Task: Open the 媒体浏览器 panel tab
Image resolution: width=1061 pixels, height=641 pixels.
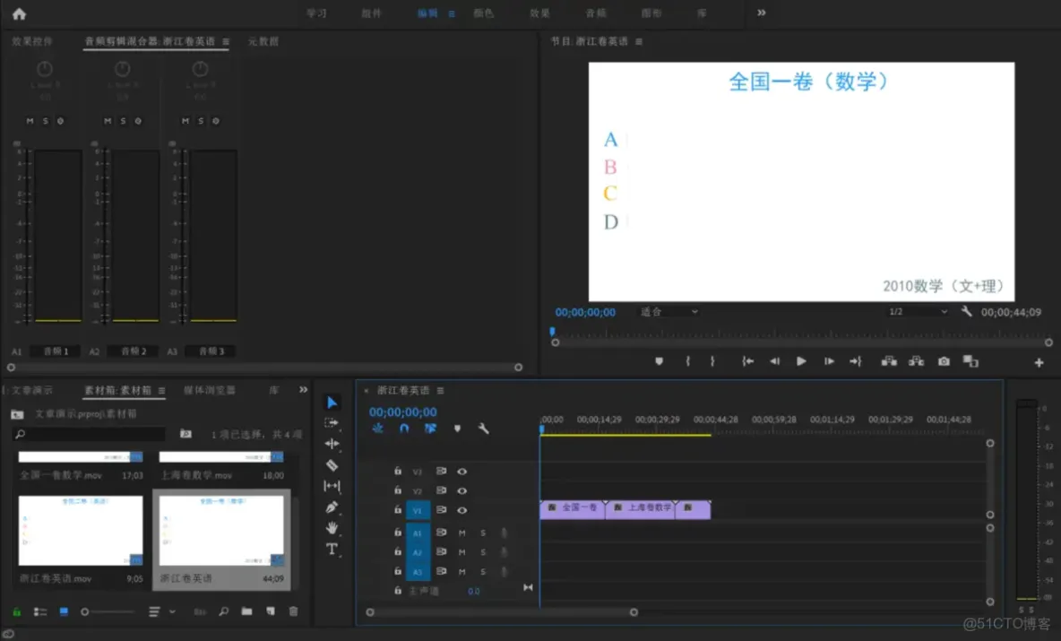Action: 210,391
